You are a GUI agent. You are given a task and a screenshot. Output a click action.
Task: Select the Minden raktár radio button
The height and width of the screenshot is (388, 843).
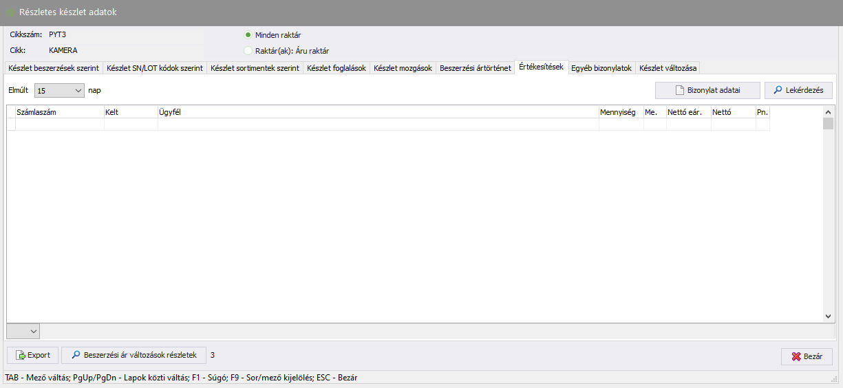[248, 35]
